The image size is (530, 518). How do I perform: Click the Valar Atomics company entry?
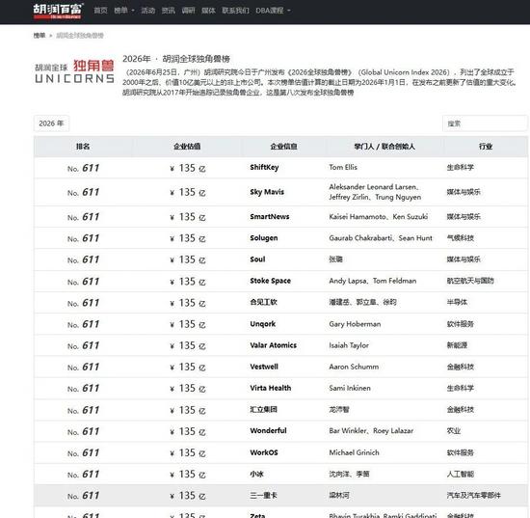coord(273,345)
